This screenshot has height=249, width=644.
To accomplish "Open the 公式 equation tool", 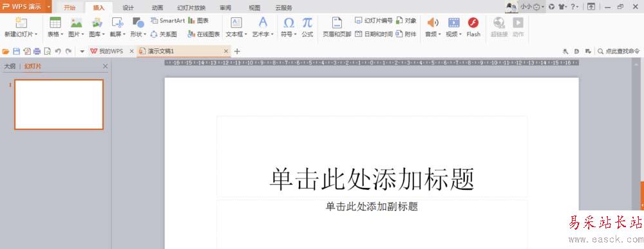I will coord(307,28).
